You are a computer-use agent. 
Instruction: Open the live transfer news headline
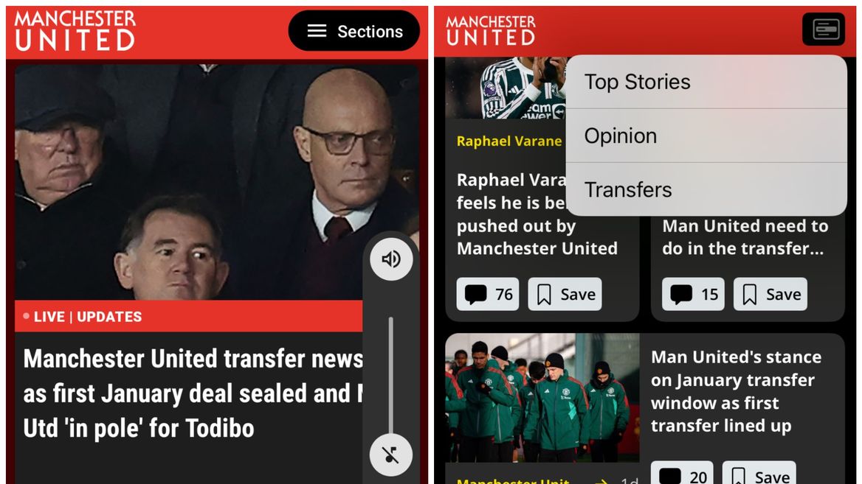(193, 393)
